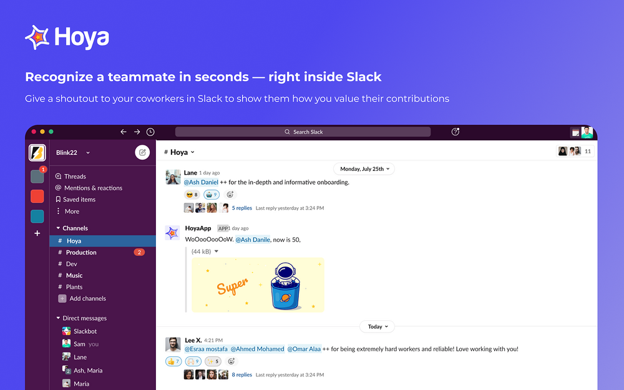Click the HoyaApp avatar icon
The image size is (624, 390).
[172, 233]
